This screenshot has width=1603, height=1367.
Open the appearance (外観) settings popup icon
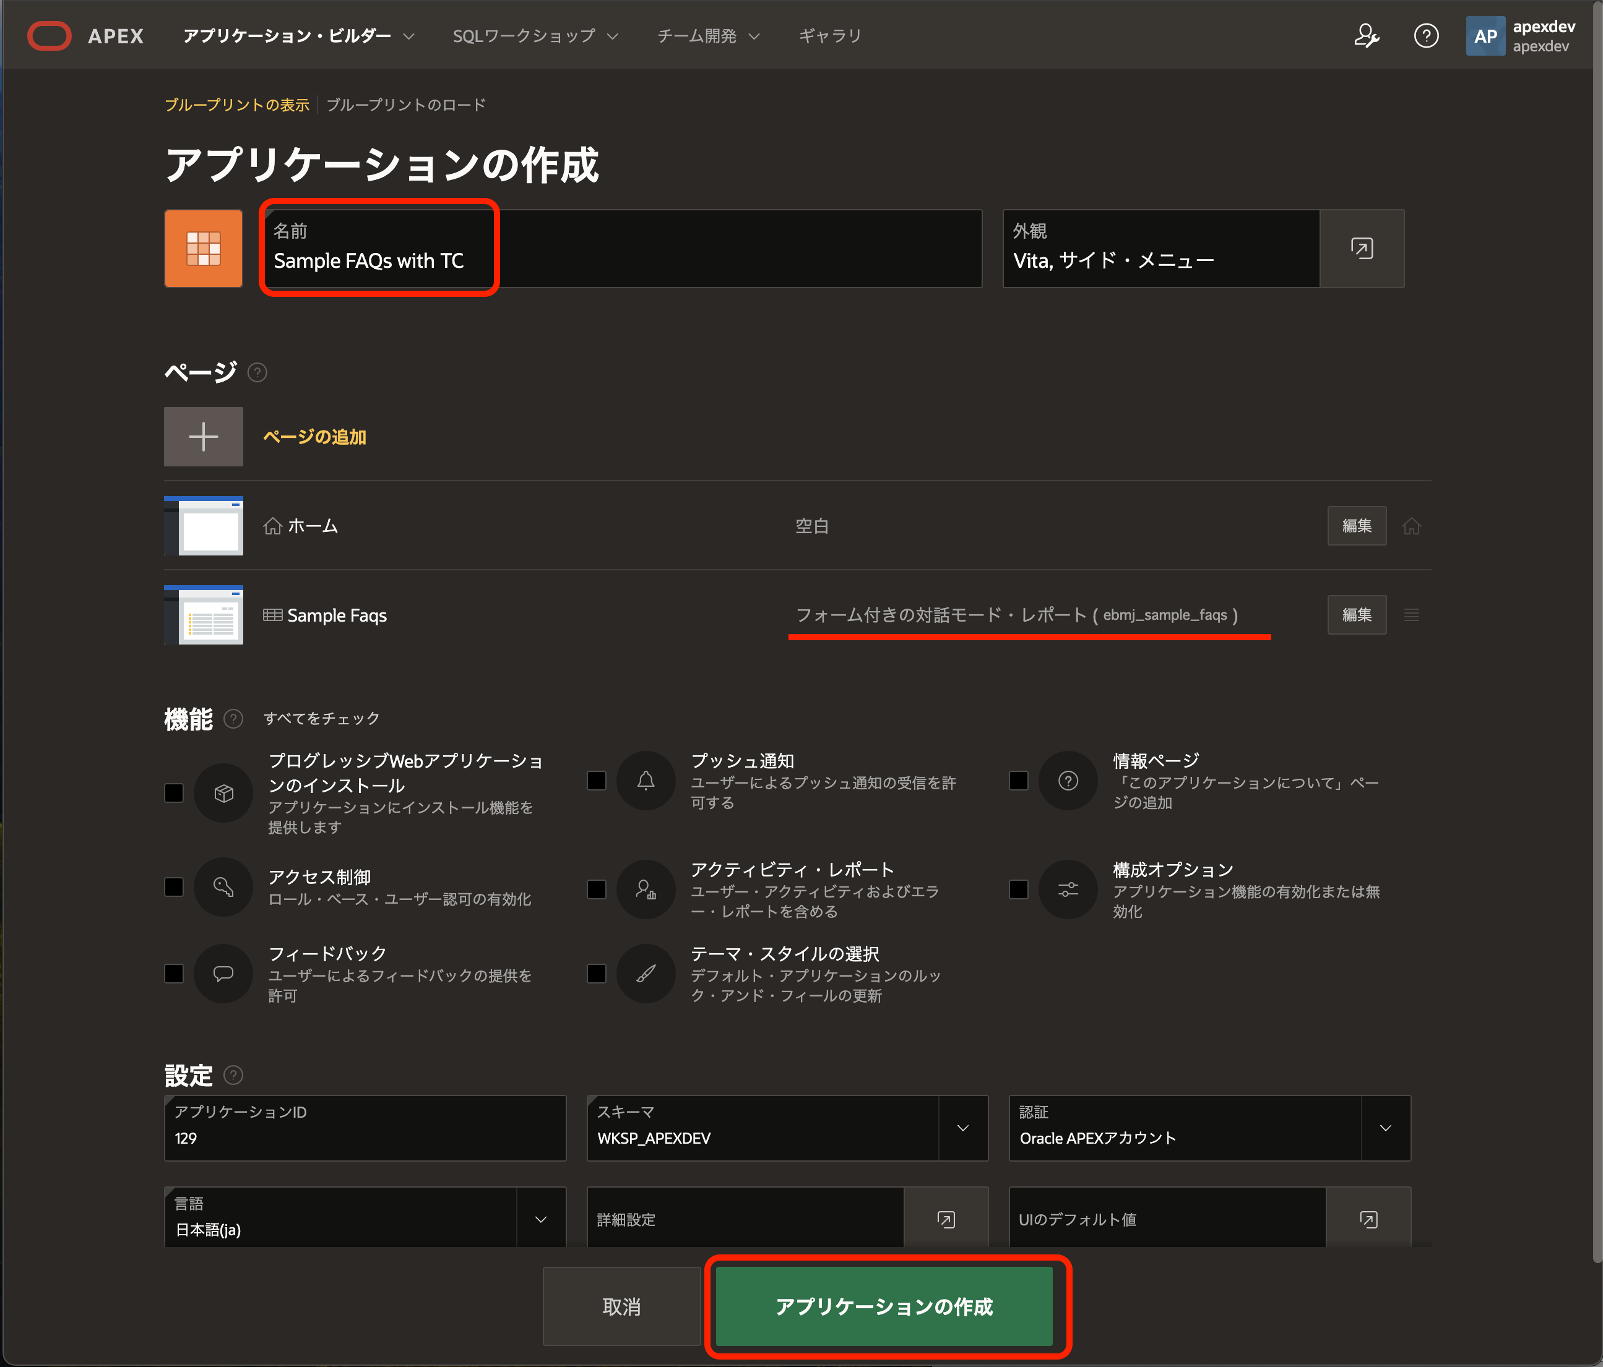[1362, 248]
